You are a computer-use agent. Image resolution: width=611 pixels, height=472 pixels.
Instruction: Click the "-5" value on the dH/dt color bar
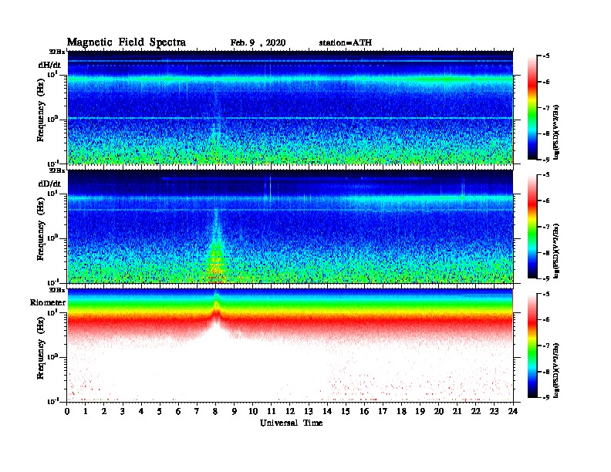coord(546,56)
